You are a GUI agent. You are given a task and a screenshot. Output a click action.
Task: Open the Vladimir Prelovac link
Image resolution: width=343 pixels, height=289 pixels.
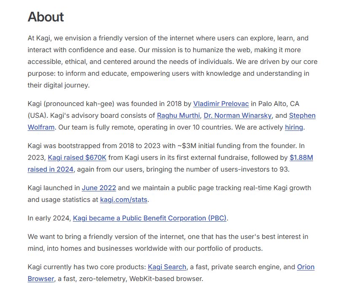point(221,103)
